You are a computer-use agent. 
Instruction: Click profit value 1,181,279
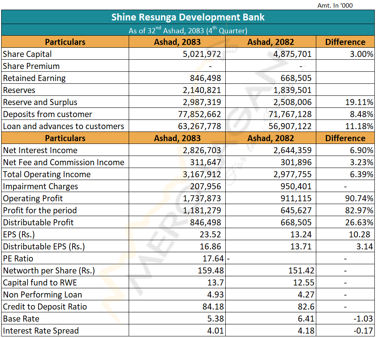click(202, 210)
